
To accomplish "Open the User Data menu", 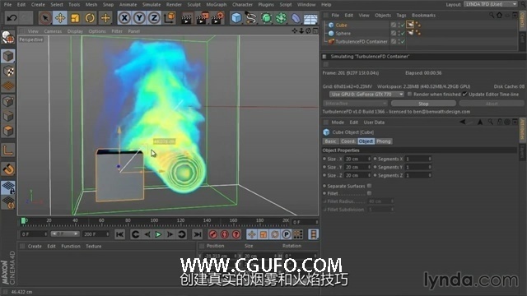I will [x=374, y=123].
